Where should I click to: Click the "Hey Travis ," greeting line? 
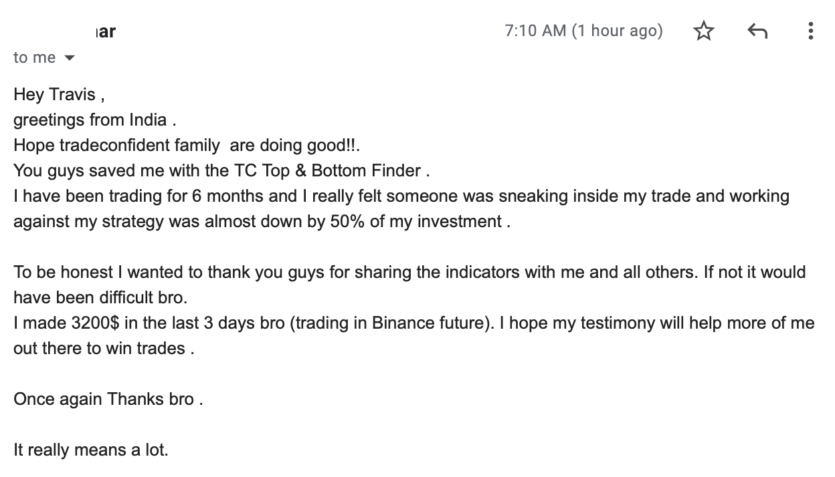(59, 94)
